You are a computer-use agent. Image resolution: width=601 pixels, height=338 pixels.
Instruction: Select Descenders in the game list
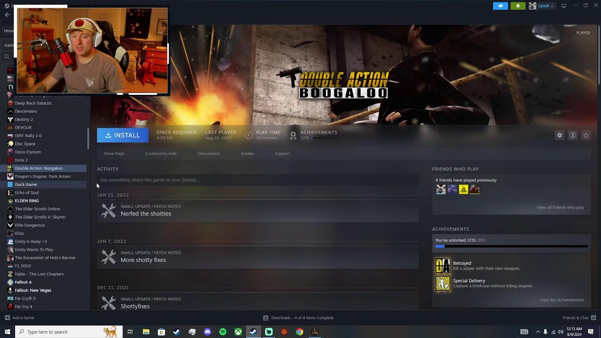[26, 111]
